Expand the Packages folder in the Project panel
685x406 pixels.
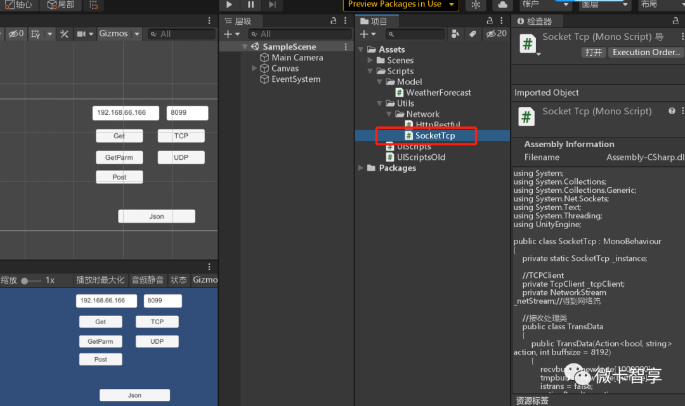pos(361,167)
